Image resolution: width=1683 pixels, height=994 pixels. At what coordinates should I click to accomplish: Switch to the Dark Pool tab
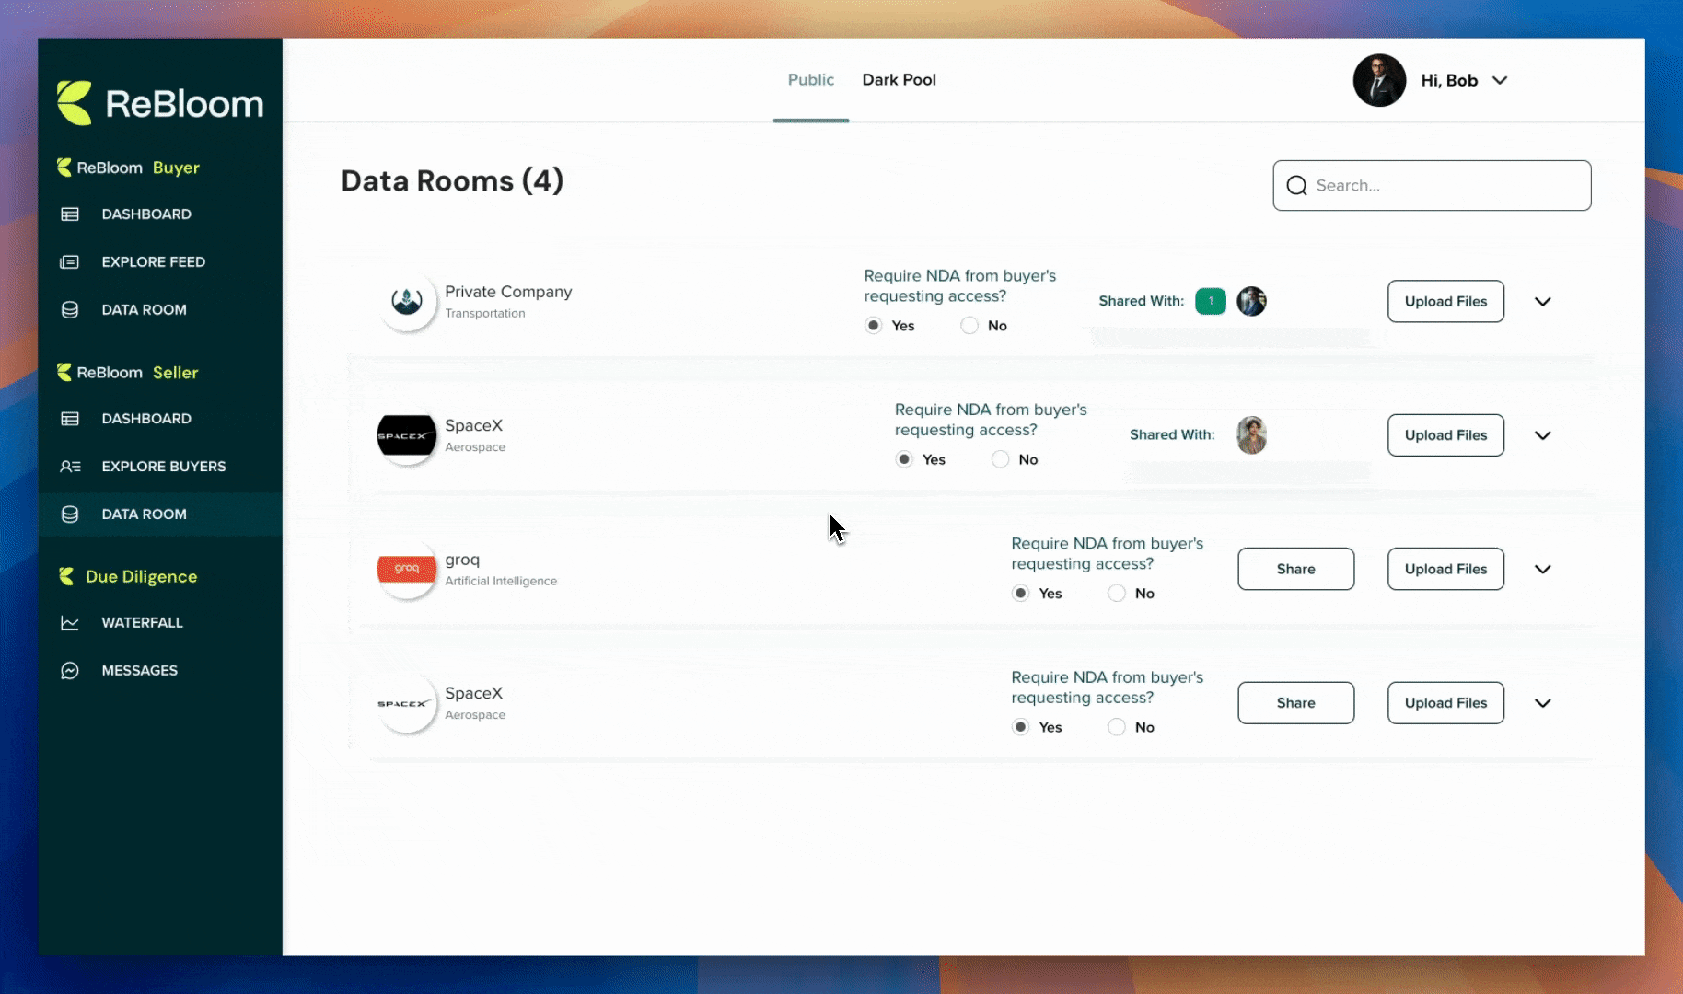click(899, 79)
